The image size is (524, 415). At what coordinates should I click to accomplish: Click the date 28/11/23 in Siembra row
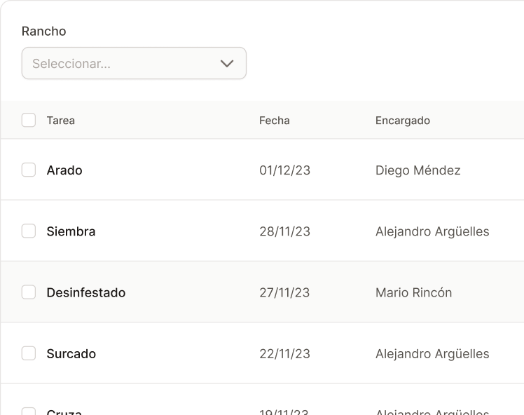284,231
